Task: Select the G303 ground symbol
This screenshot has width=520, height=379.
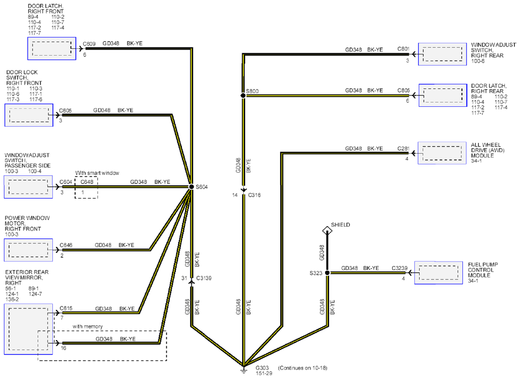Action: pos(244,369)
